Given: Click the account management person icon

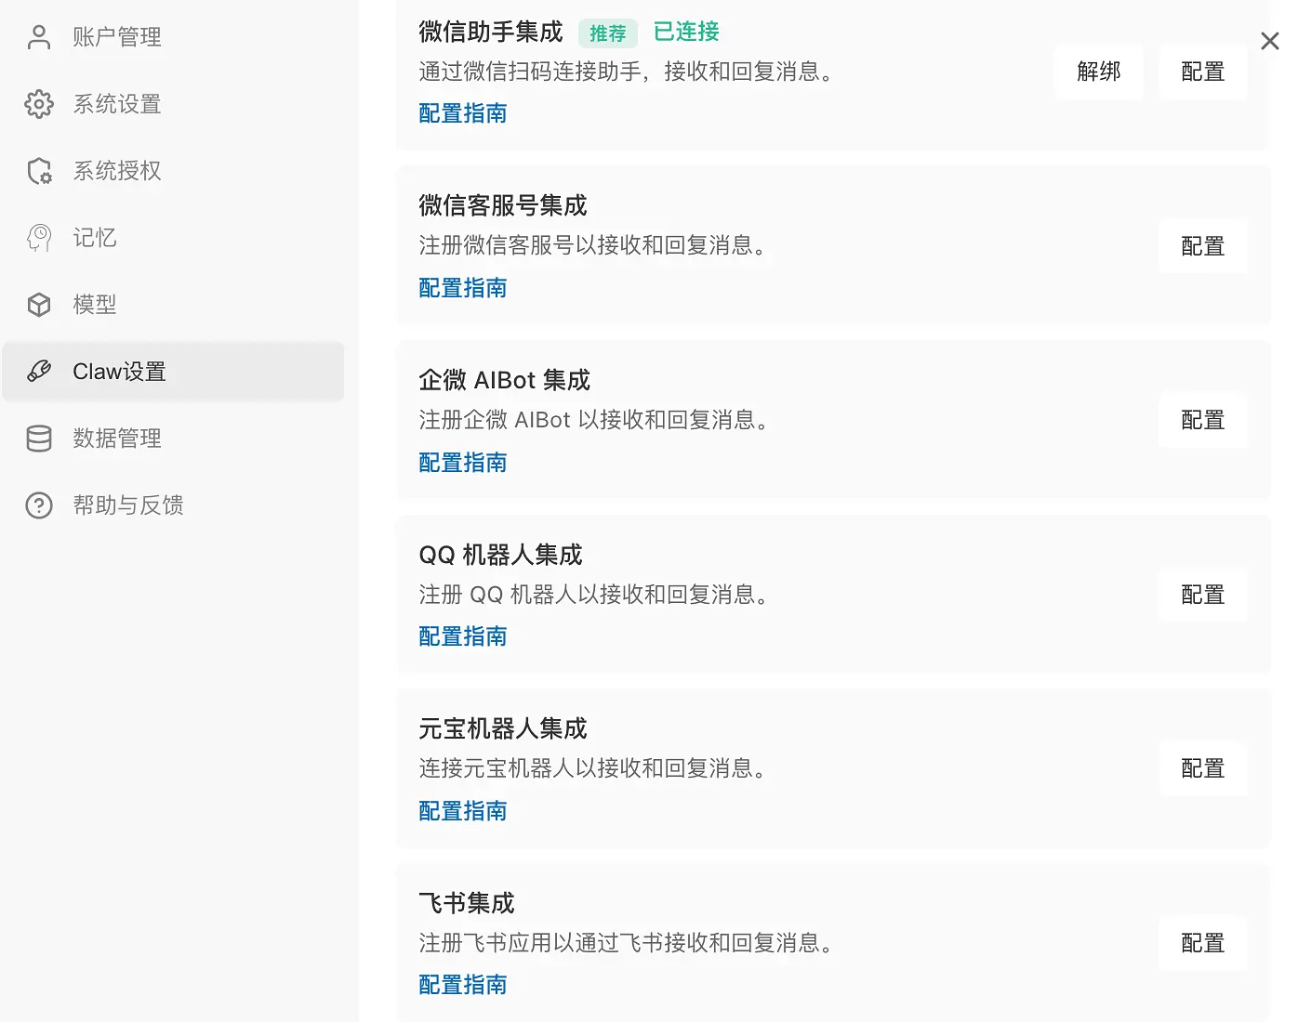Looking at the screenshot, I should click(39, 37).
